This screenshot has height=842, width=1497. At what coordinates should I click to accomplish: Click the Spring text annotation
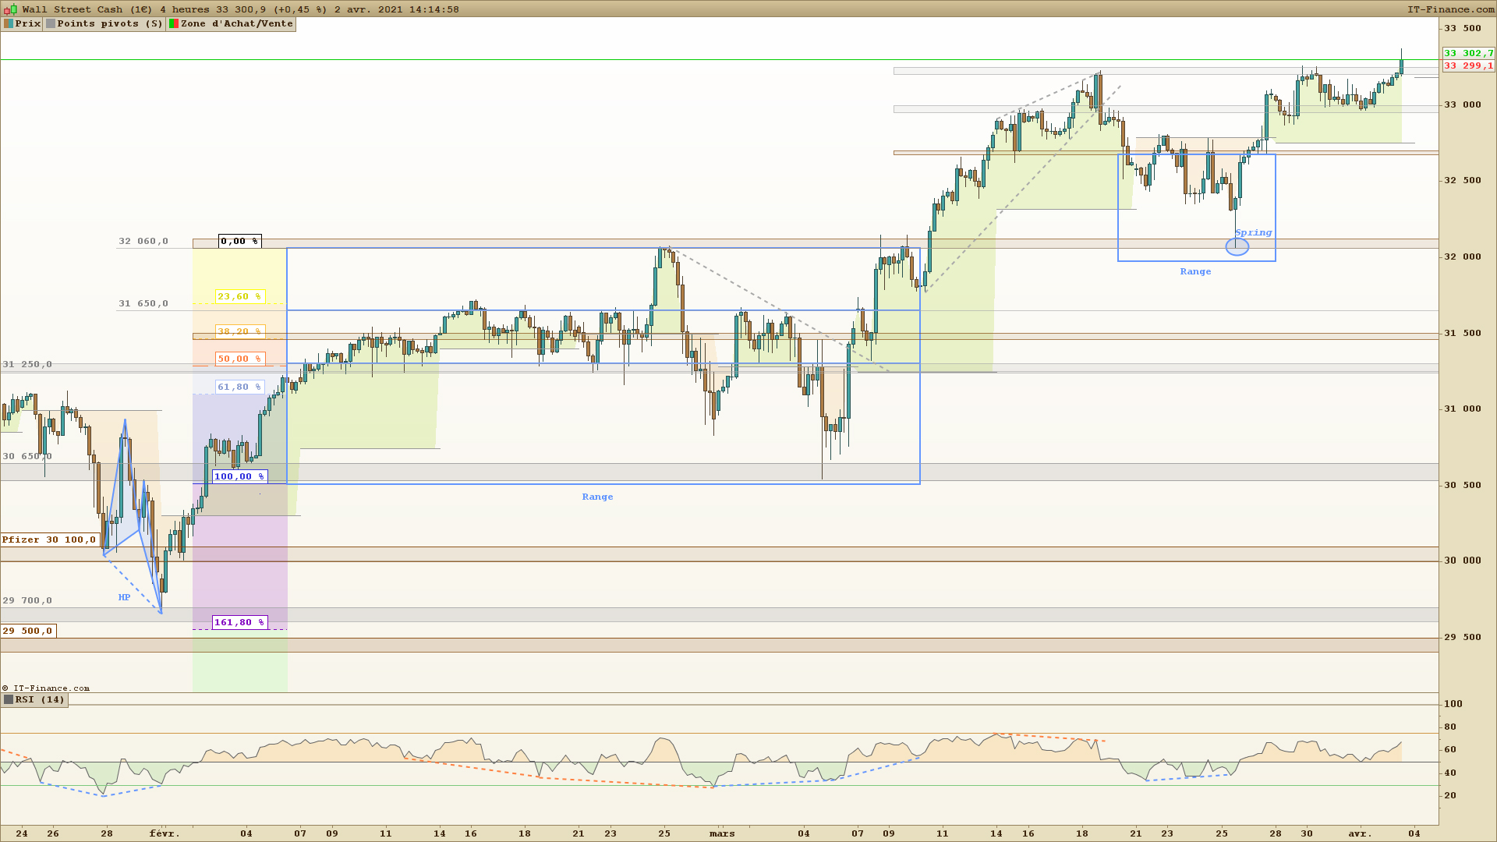(x=1253, y=232)
